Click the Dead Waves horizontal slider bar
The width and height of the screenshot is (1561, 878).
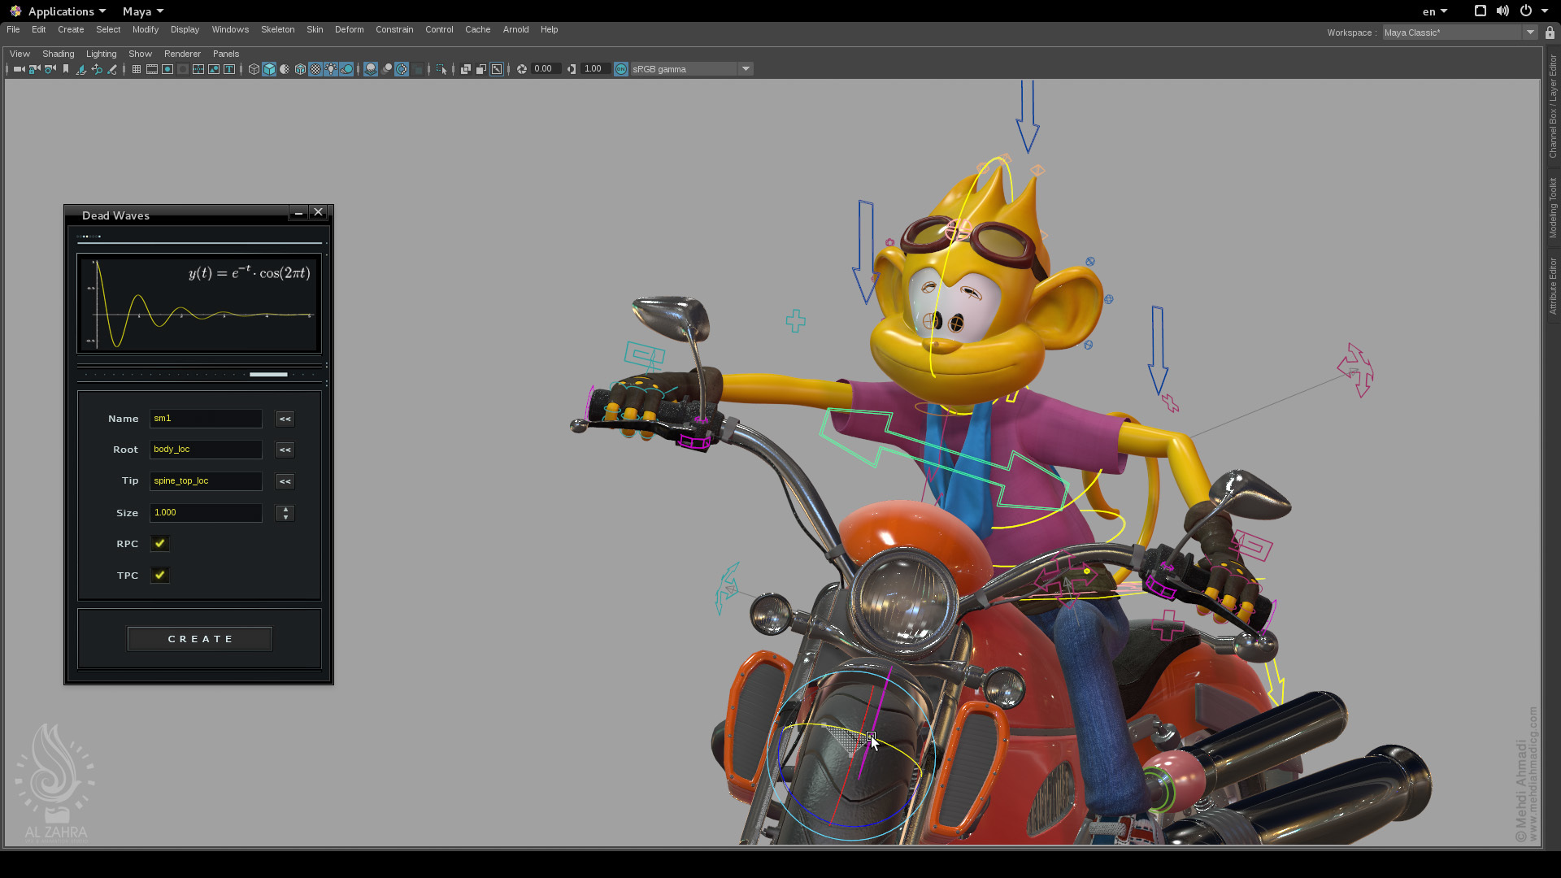point(268,375)
